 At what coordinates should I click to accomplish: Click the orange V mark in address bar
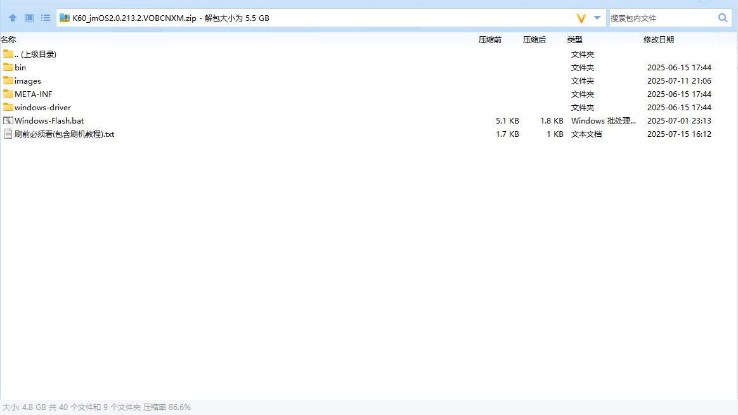[x=581, y=18]
